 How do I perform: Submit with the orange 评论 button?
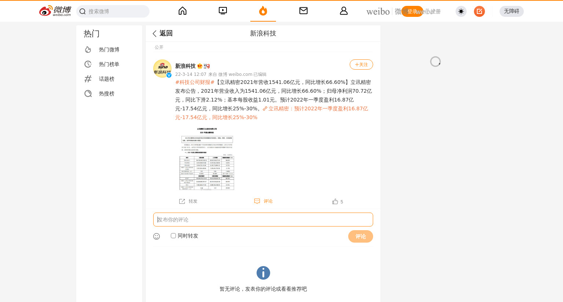point(361,236)
